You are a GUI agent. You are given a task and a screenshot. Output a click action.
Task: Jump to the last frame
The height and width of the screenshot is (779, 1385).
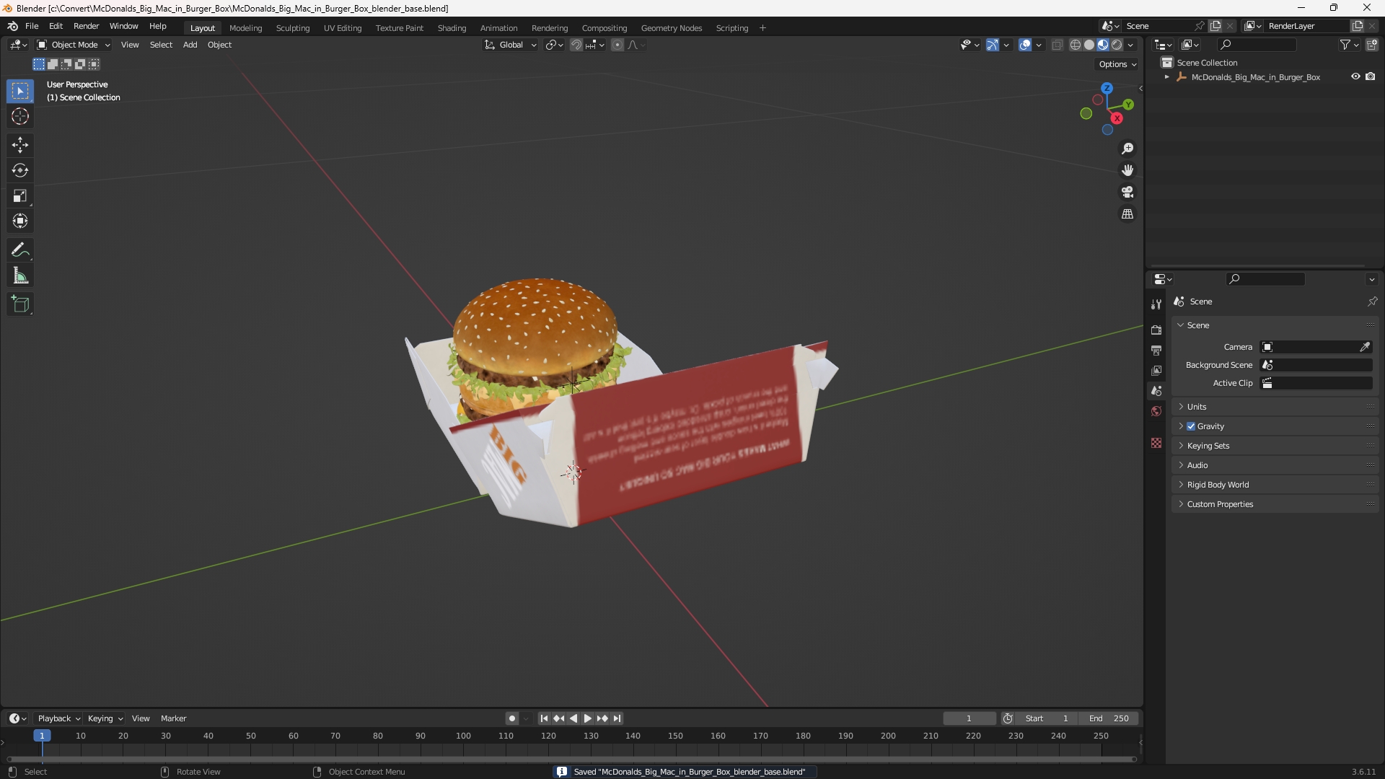point(617,718)
